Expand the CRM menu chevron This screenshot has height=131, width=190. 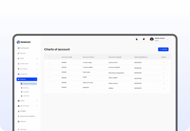tap(37, 59)
